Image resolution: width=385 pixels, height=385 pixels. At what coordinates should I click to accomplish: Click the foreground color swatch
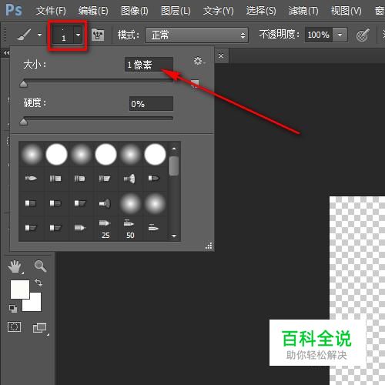pyautogui.click(x=20, y=290)
